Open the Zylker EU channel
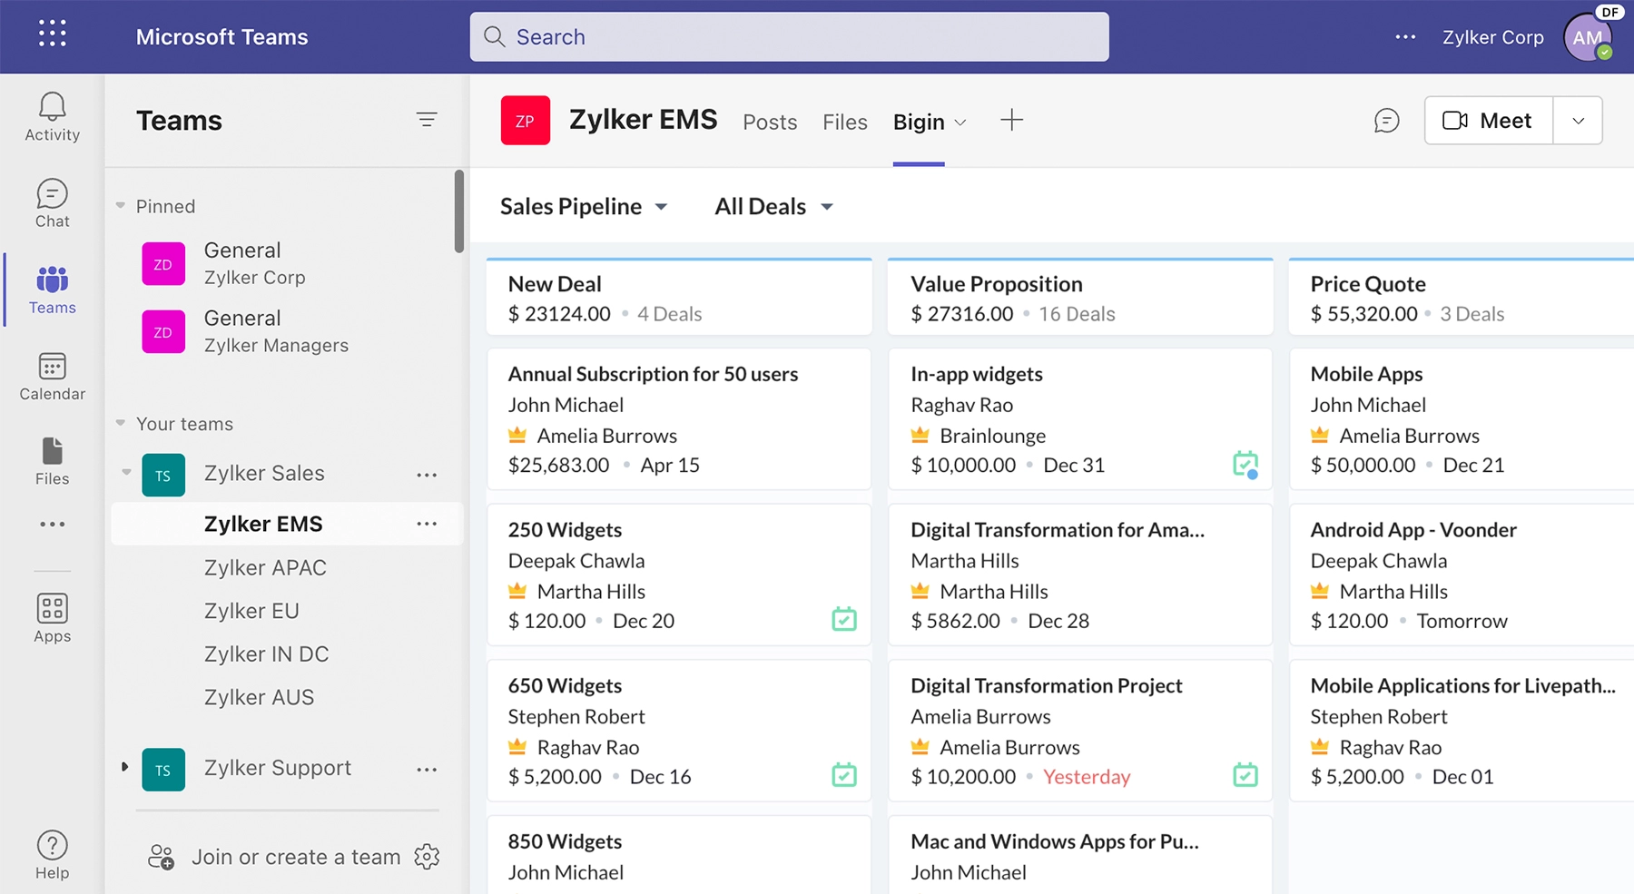This screenshot has width=1634, height=894. click(251, 611)
